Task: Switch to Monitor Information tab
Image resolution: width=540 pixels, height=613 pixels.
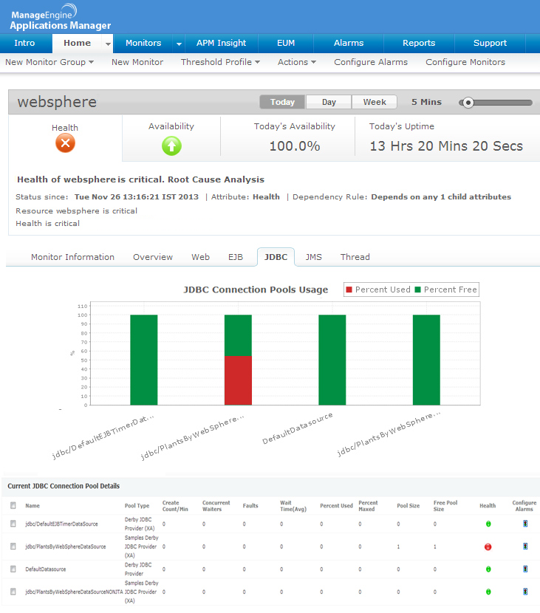Action: point(72,257)
